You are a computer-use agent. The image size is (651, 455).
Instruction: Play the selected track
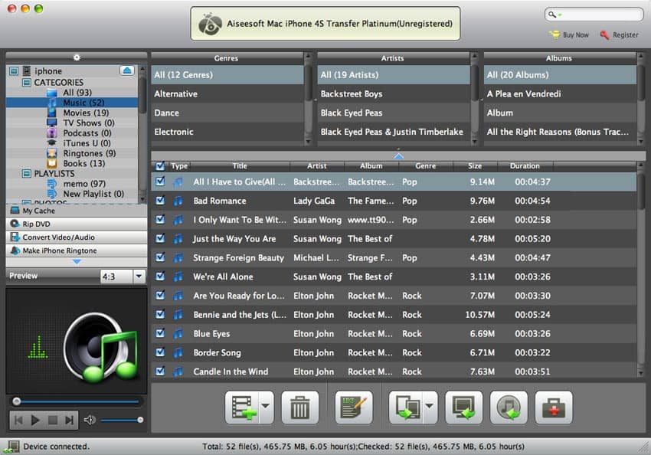[x=35, y=420]
